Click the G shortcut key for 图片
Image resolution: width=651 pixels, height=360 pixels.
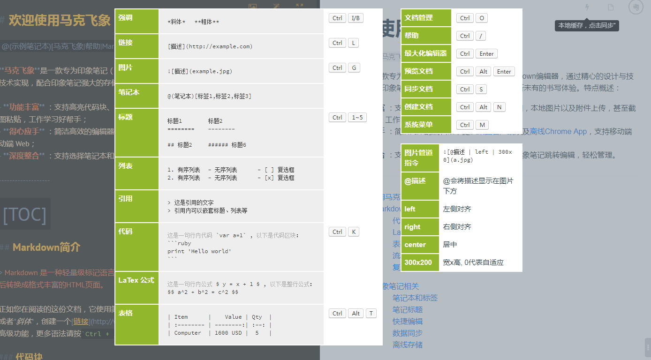click(354, 67)
